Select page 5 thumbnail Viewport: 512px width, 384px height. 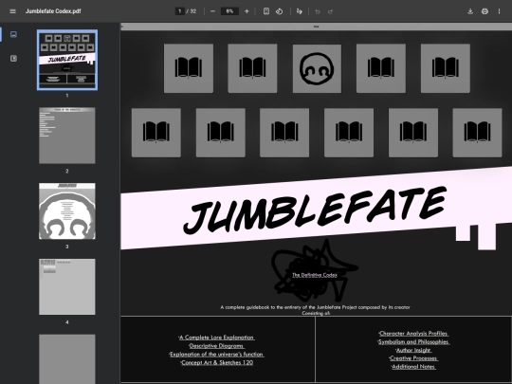pos(67,358)
